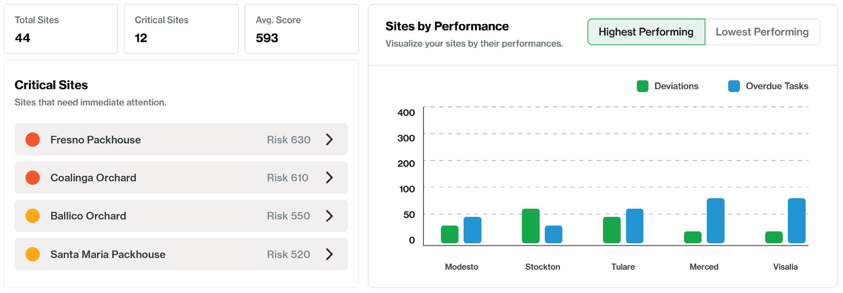This screenshot has height=293, width=843.
Task: Toggle Overdue Tasks blue legend swatch
Action: (734, 86)
